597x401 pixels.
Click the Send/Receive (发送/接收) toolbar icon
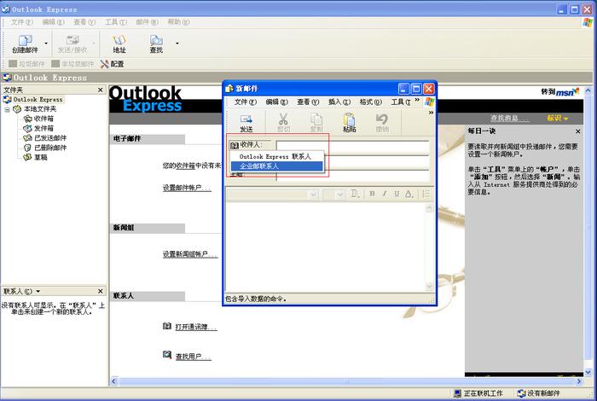pos(72,44)
